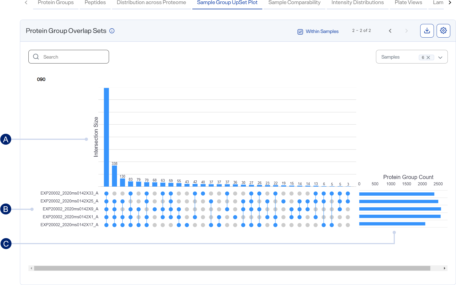Select Sample Group UpSet Plot tab
Image resolution: width=456 pixels, height=285 pixels.
pyautogui.click(x=227, y=3)
